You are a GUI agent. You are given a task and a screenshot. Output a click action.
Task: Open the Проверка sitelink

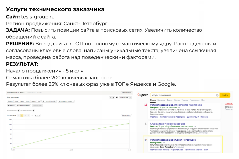click(204, 117)
